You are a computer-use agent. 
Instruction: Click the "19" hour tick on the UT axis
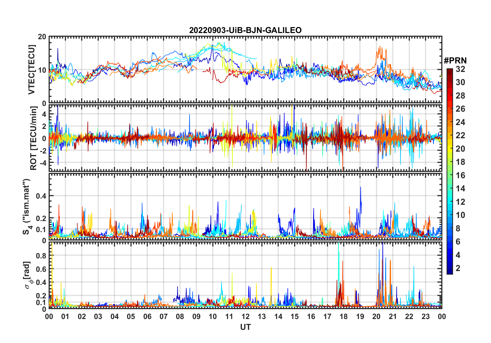360,316
